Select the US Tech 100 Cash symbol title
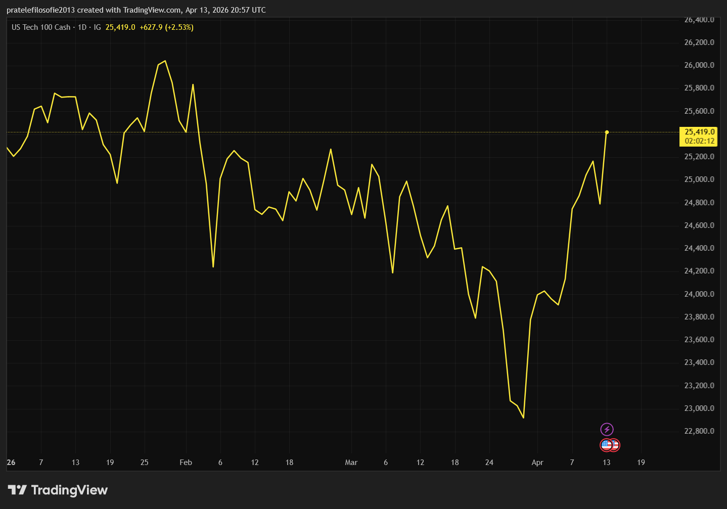The image size is (727, 509). pos(41,27)
